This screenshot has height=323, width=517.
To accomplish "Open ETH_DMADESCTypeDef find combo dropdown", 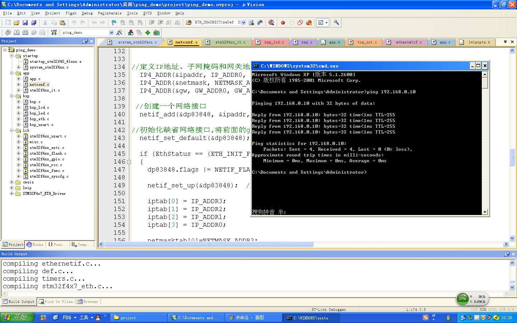I will pyautogui.click(x=243, y=23).
